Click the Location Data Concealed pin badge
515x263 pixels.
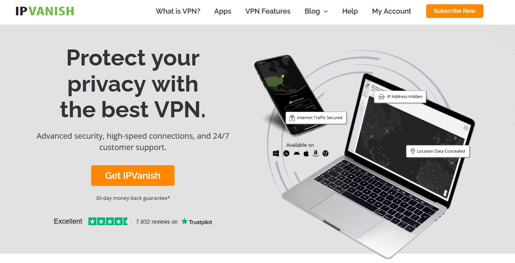pos(438,151)
